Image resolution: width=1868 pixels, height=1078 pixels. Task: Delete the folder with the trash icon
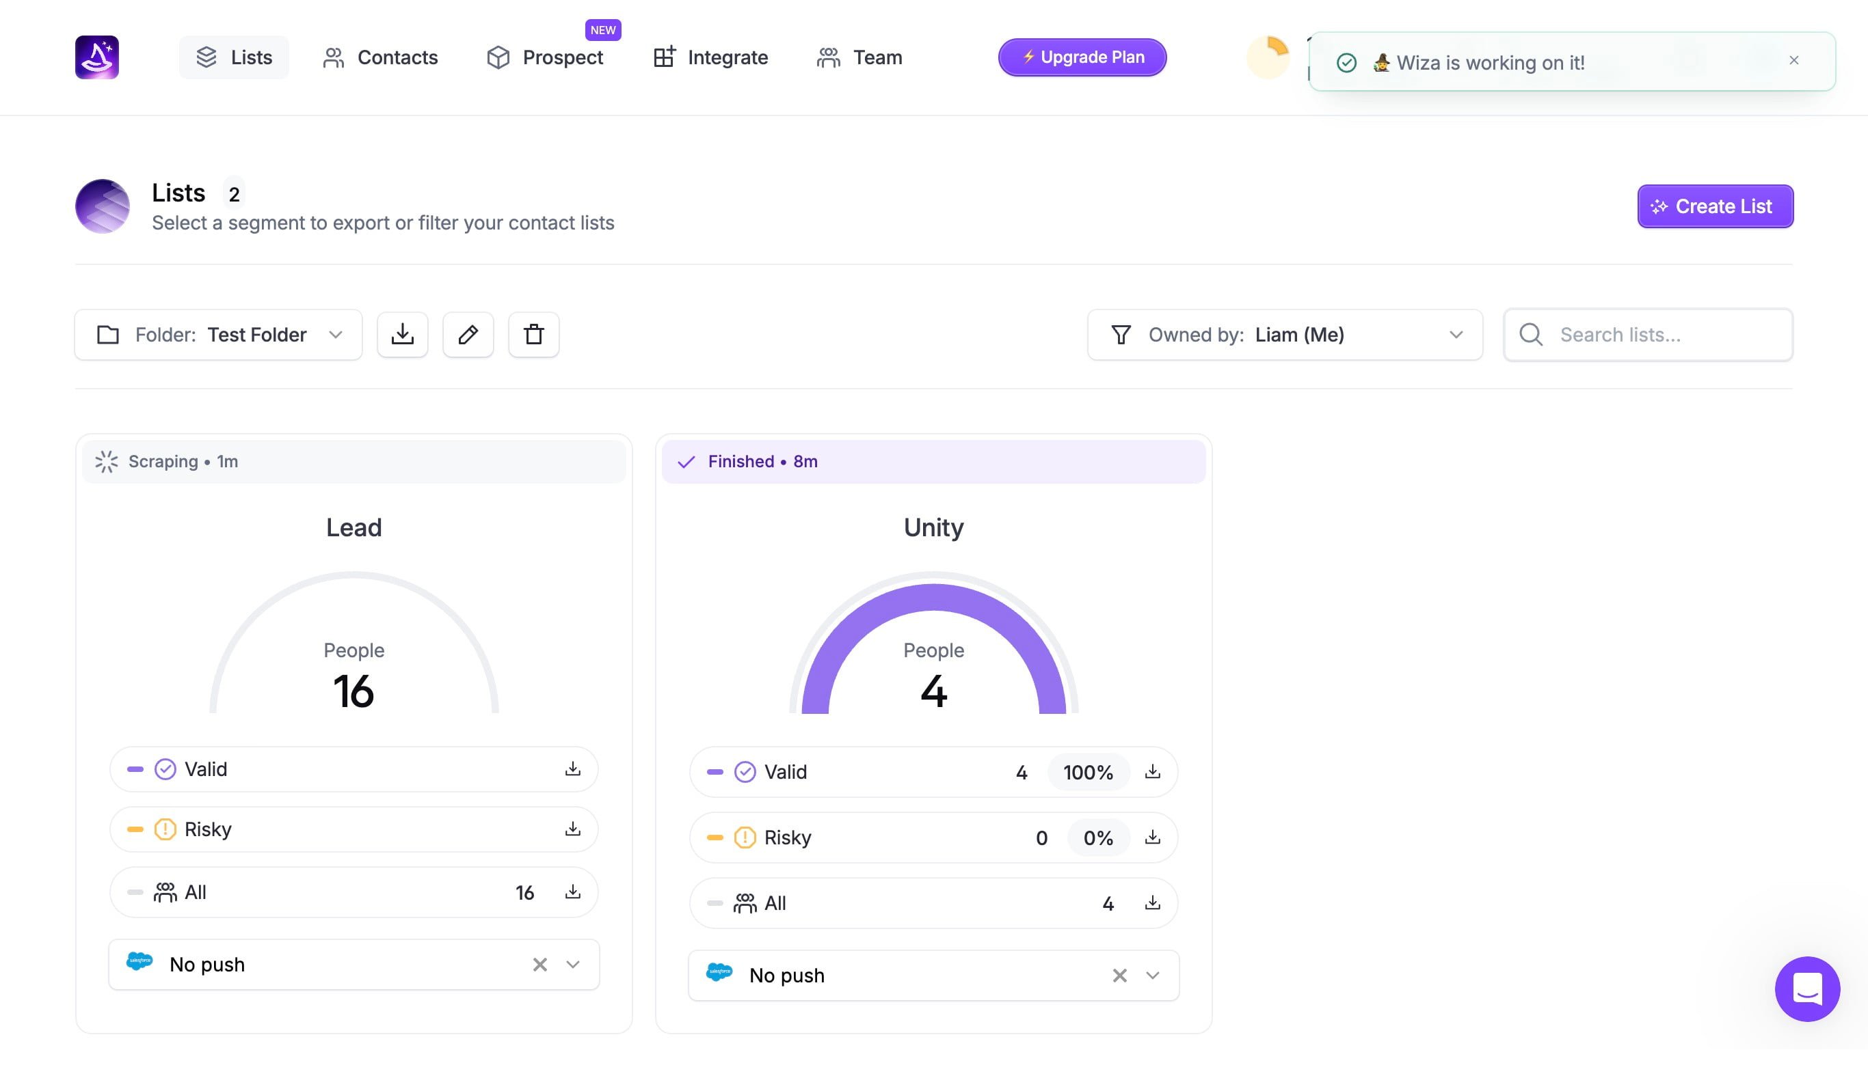click(x=533, y=335)
